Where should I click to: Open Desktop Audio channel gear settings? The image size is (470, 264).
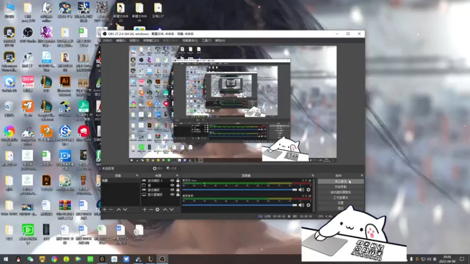click(x=308, y=205)
